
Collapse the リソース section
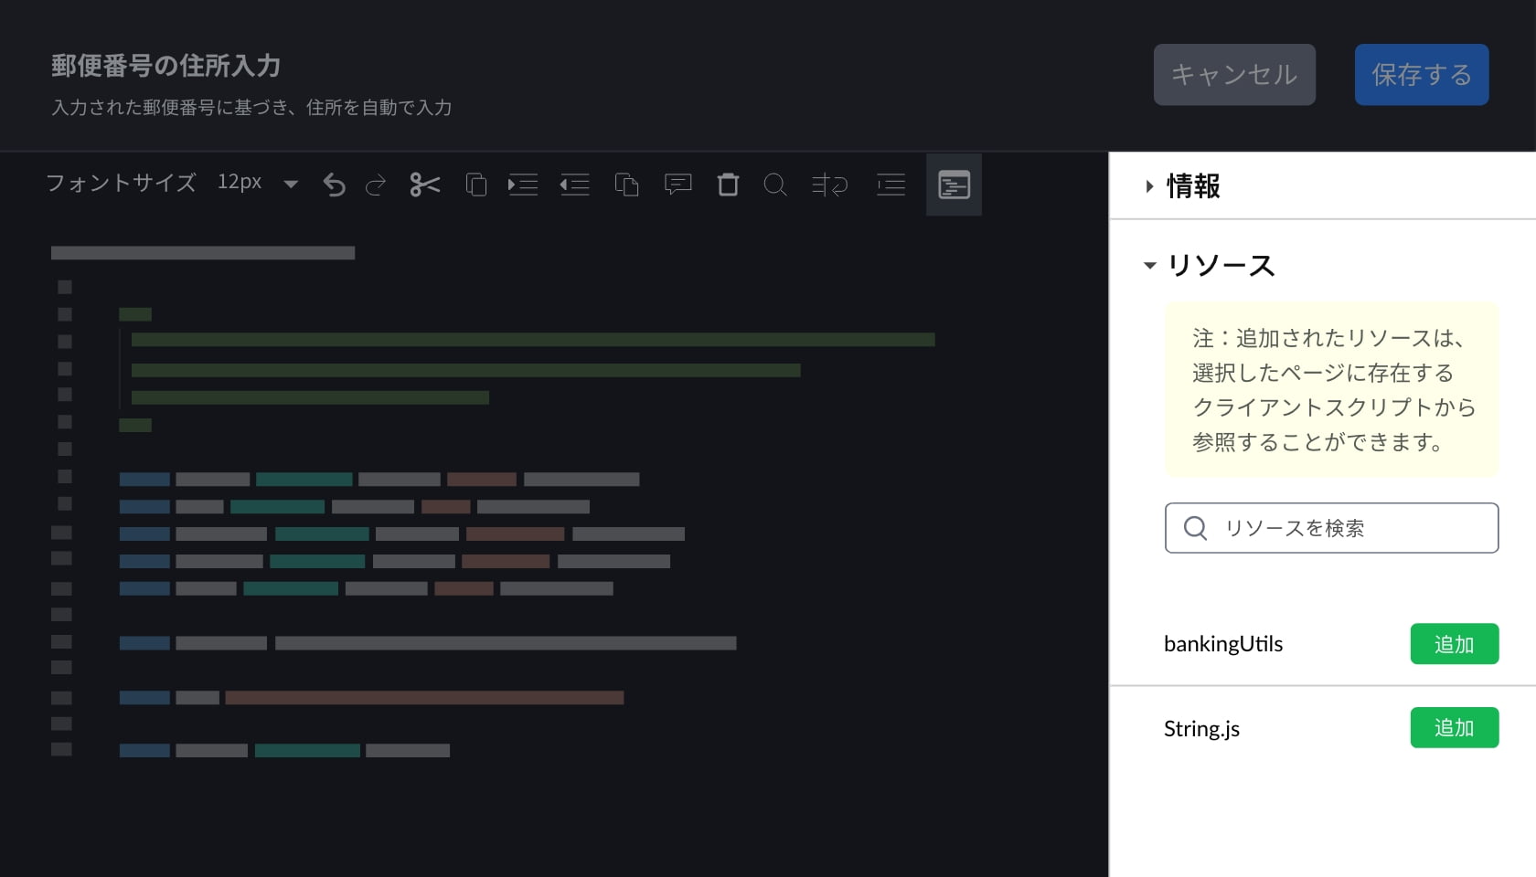tap(1149, 266)
